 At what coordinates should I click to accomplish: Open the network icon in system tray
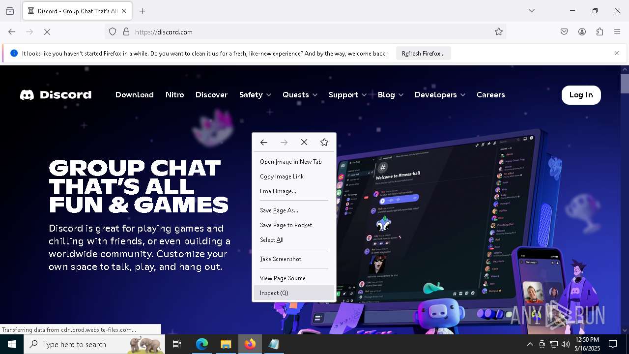pos(554,344)
